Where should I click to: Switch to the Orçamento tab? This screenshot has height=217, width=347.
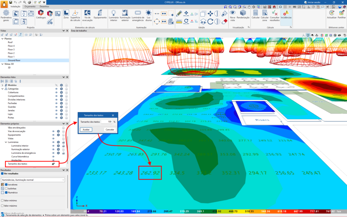(29, 6)
